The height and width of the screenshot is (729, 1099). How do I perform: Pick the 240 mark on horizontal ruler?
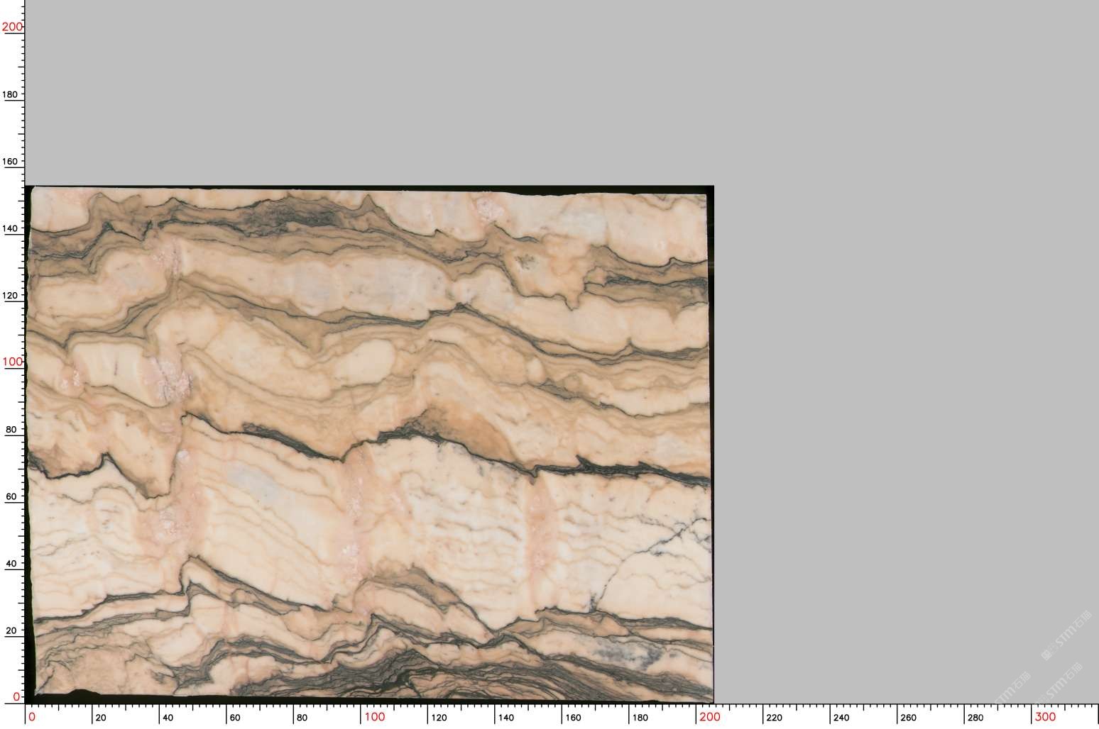tap(841, 718)
